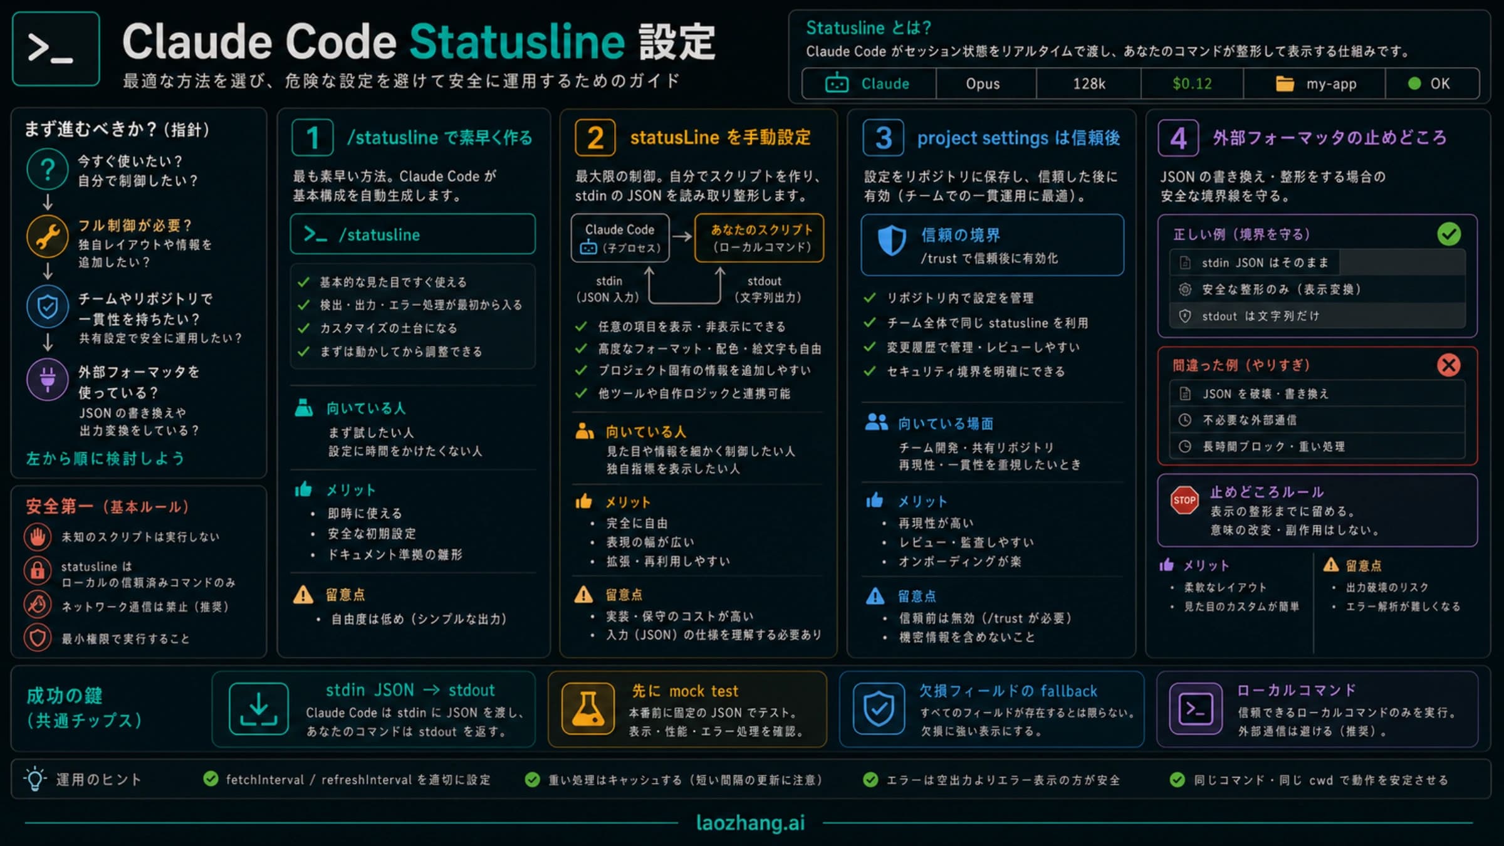Click the /statusline command box
The image size is (1504, 846).
(x=412, y=234)
